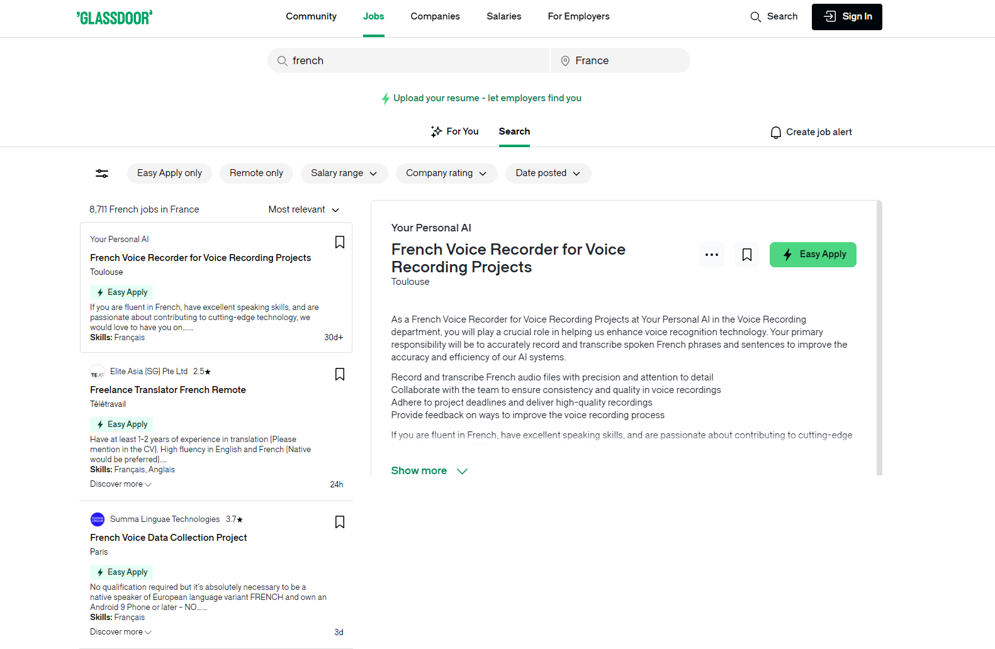
Task: Click the Glassdoor logo
Action: pos(115,18)
